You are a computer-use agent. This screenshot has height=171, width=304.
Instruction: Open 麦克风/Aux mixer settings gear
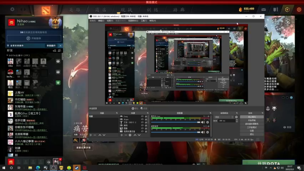[207, 122]
